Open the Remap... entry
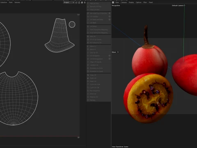 (99, 100)
